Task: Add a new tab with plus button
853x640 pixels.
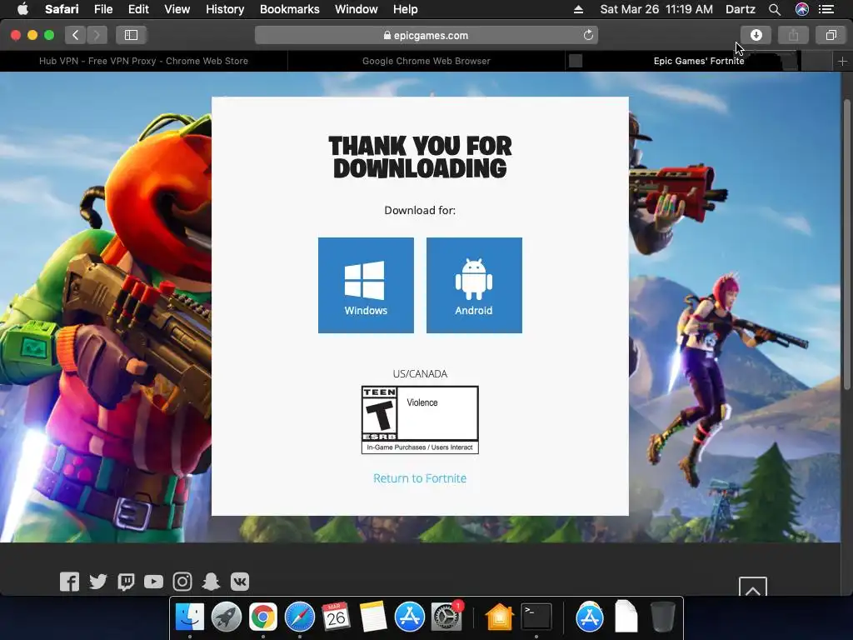Action: coord(842,62)
